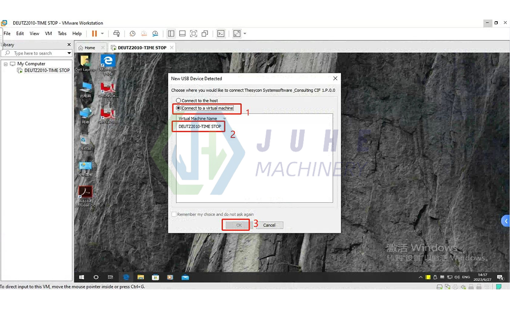Screen dimensions: 510x309
Task: Send Ctrl+Alt+Del to the guest OS
Action: (x=116, y=34)
